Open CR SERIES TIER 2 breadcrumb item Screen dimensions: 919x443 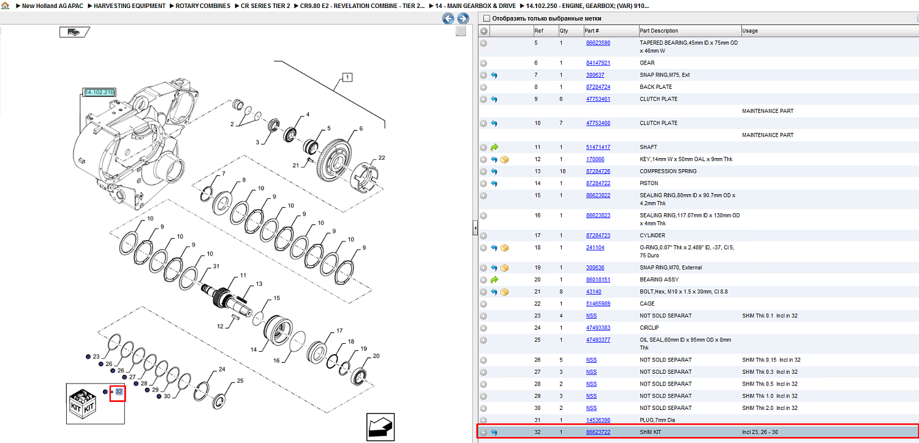pyautogui.click(x=265, y=6)
